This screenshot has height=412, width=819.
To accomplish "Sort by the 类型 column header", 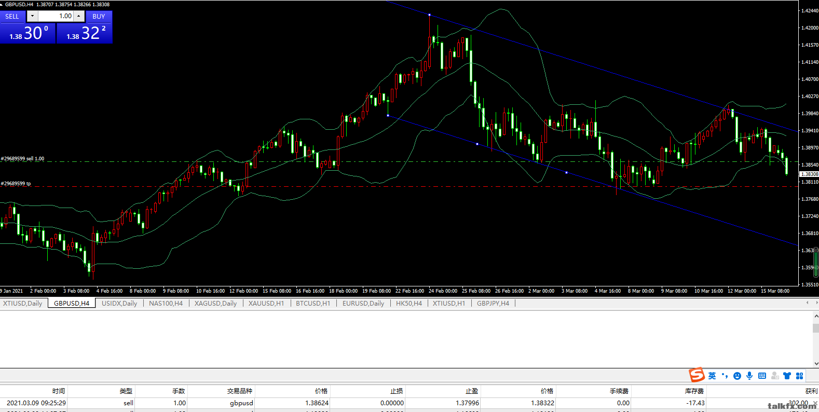I will (x=101, y=391).
